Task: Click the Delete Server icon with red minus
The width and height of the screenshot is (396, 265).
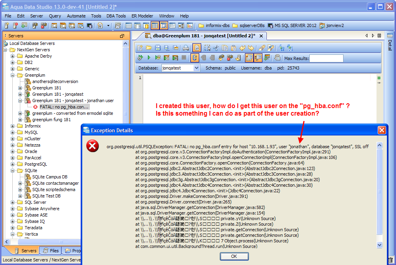Action: [16, 25]
